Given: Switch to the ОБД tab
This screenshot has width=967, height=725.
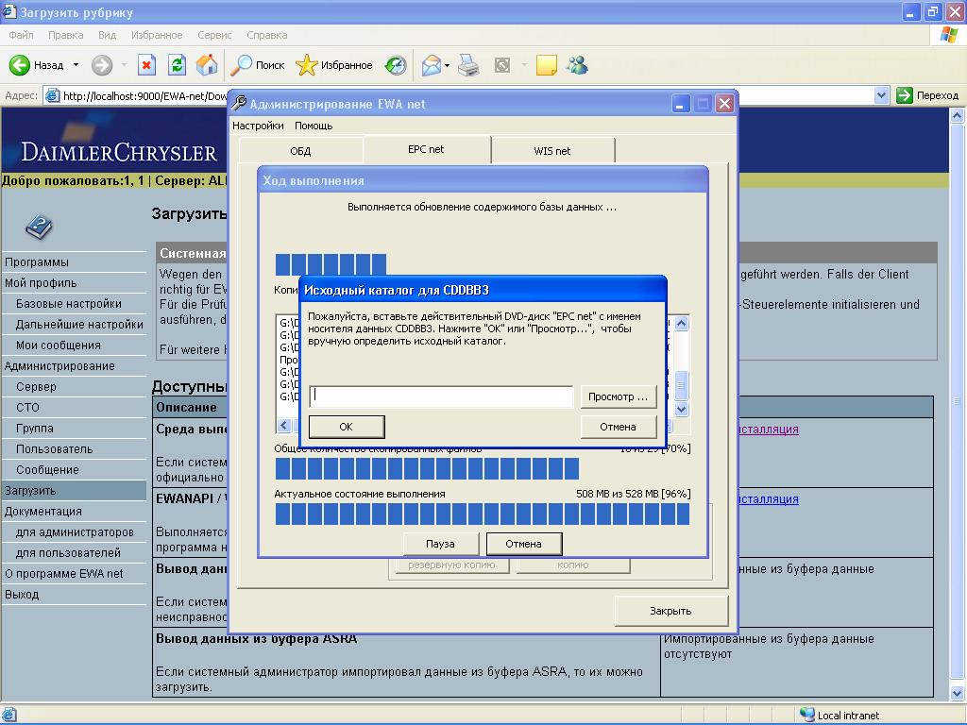Looking at the screenshot, I should [300, 151].
